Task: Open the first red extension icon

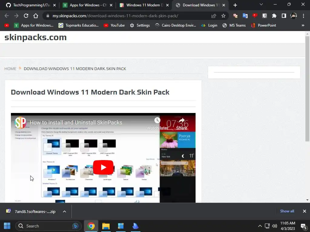Action: [x=236, y=16]
